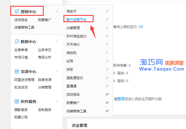Open 摄影服务 in the sidebar
The height and width of the screenshot is (129, 186).
21,110
